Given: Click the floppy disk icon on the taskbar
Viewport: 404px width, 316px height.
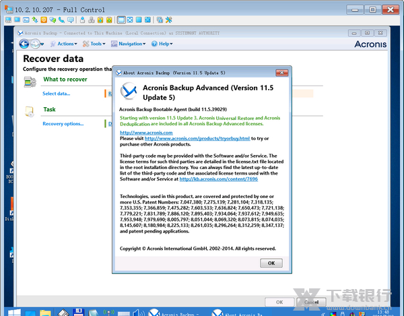Looking at the screenshot, I should (x=78, y=312).
